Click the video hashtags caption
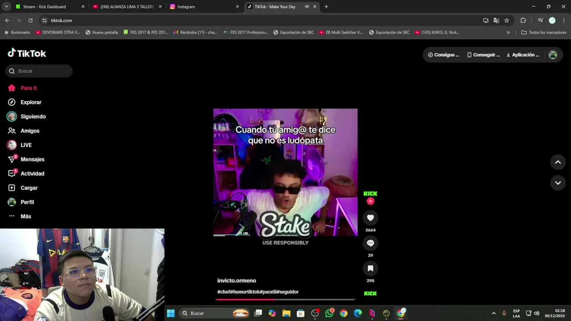The height and width of the screenshot is (321, 571). [258, 292]
